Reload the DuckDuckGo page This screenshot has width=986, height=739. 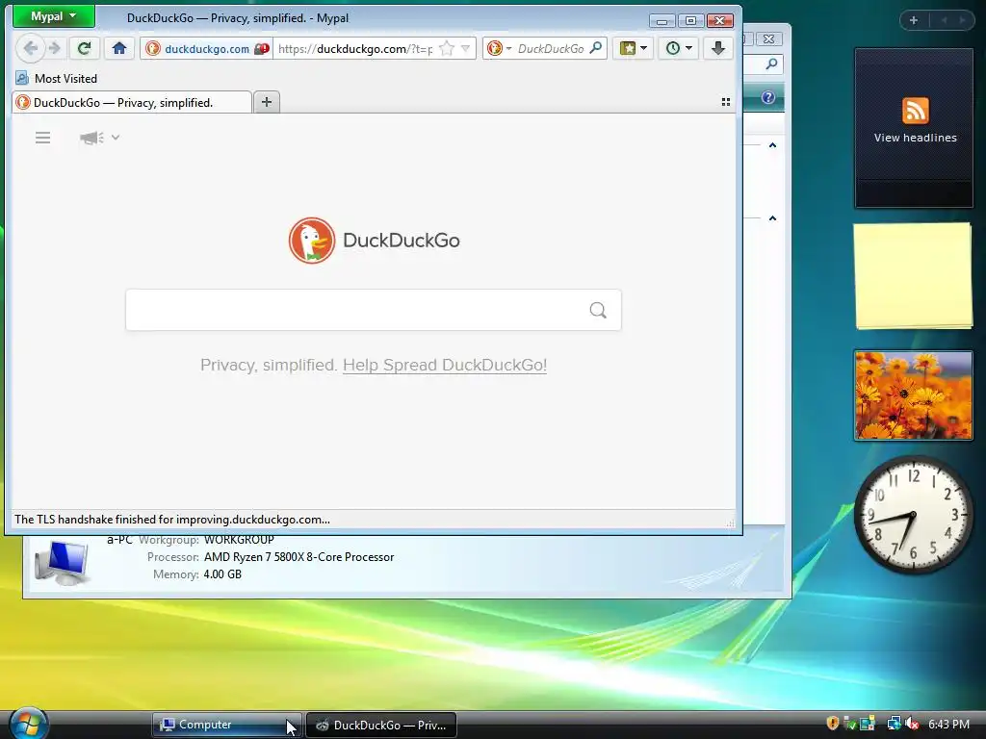(x=85, y=48)
